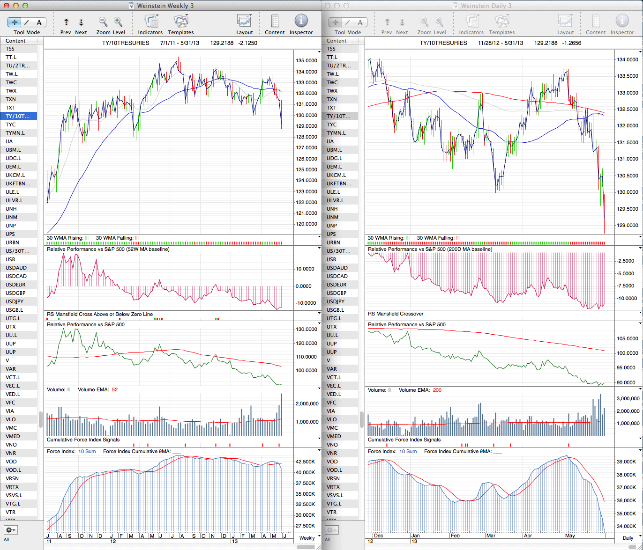643x550 pixels.
Task: Open the Weekly periodicity dropdown
Action: tap(307, 538)
